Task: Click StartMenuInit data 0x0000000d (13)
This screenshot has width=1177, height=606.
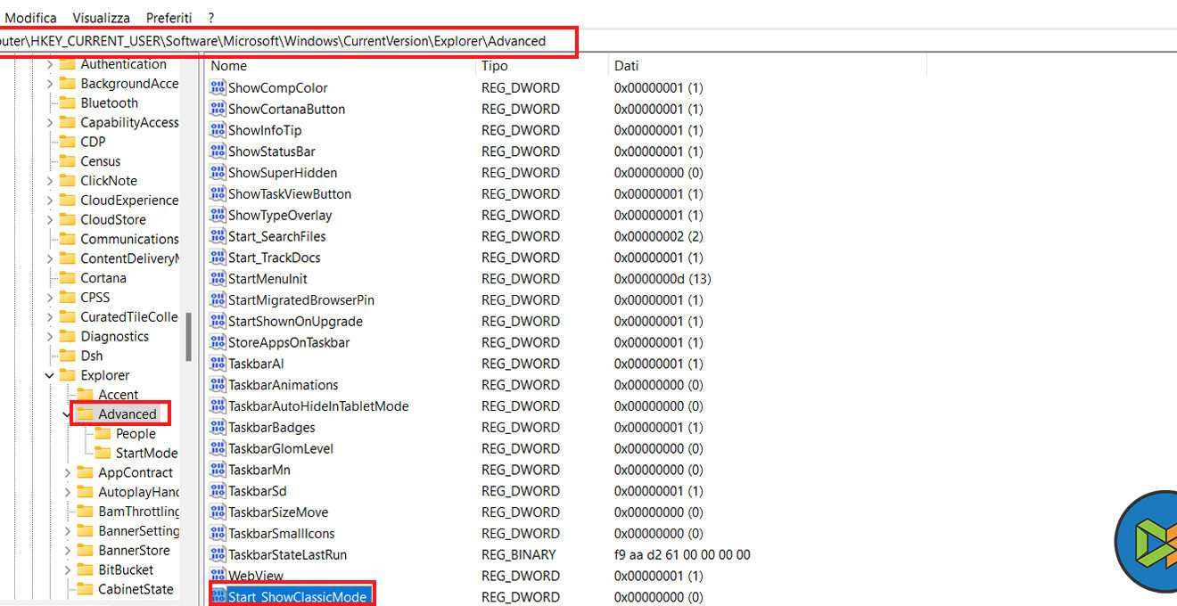Action: tap(663, 279)
